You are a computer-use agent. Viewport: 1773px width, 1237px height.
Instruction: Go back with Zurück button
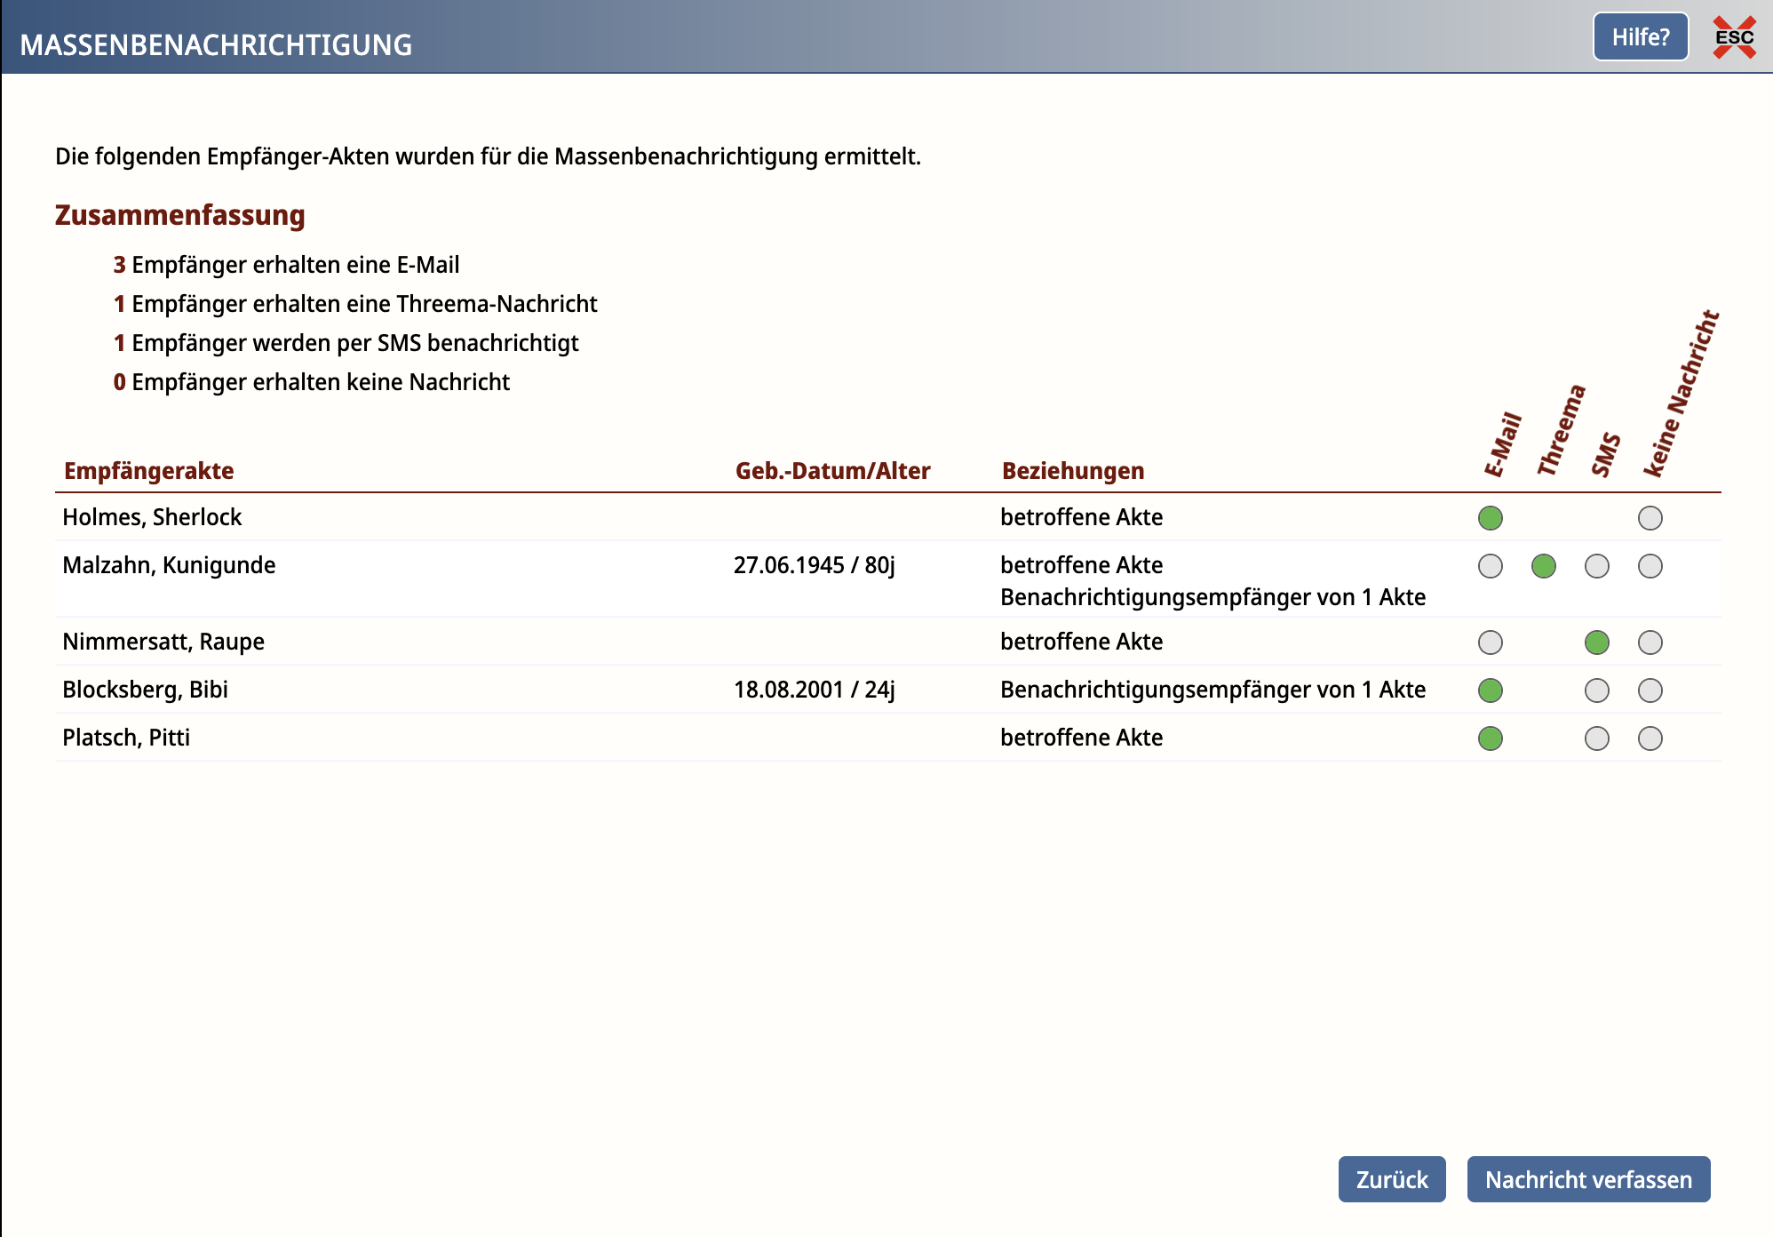1391,1179
